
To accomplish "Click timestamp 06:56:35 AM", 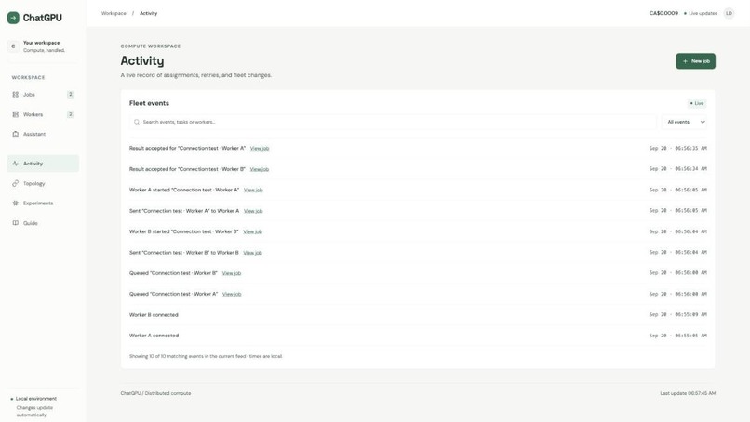I will click(x=677, y=148).
